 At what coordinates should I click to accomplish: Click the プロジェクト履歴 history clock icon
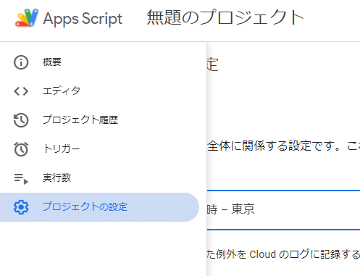point(21,120)
